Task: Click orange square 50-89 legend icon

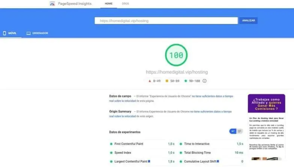Action: pyautogui.click(x=167, y=81)
